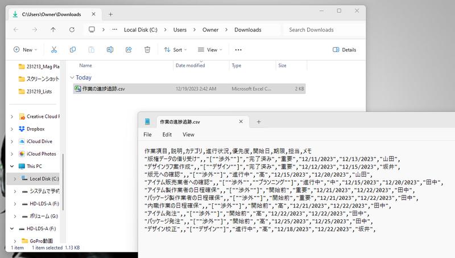Expand the iCloud Drive node
Screen dimensions: 455x258
click(12, 141)
